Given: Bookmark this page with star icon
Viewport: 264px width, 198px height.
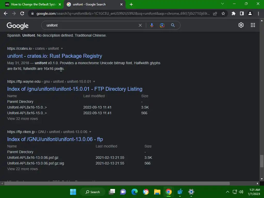Looking at the screenshot, I should pyautogui.click(x=223, y=13).
